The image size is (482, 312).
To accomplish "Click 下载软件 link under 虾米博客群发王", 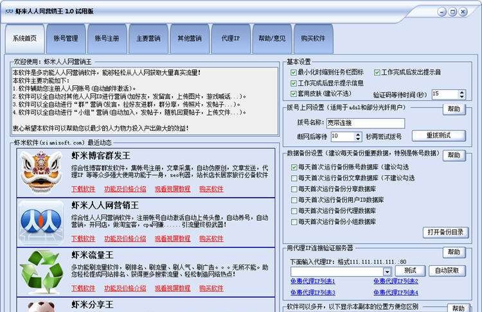I will click(x=84, y=189).
